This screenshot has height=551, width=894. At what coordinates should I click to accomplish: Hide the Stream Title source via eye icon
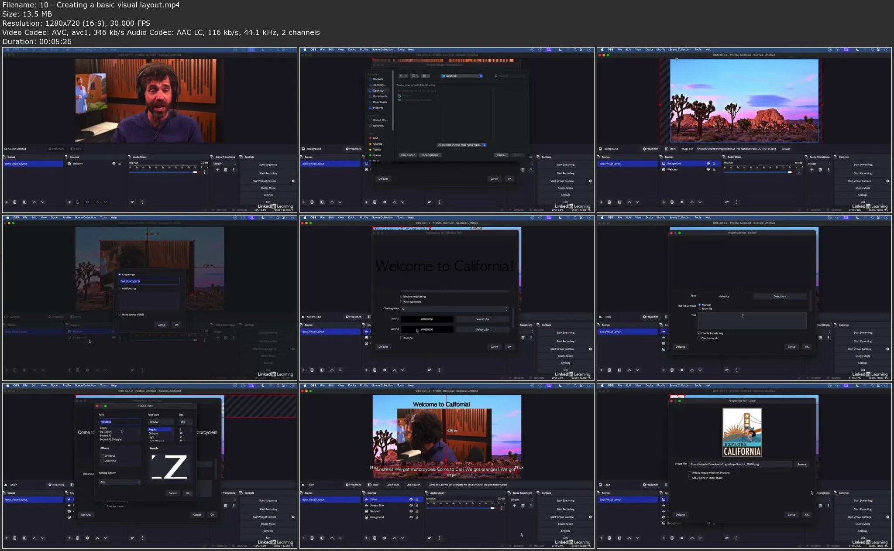(x=411, y=506)
